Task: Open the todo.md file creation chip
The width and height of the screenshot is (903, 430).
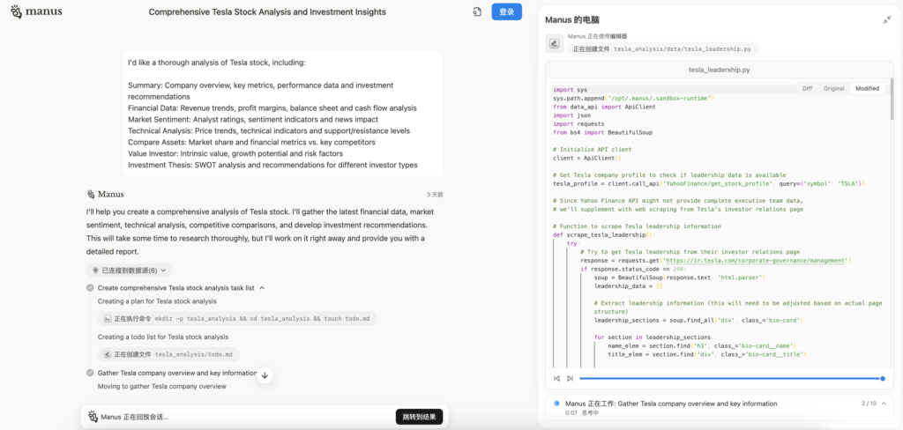Action: [168, 354]
